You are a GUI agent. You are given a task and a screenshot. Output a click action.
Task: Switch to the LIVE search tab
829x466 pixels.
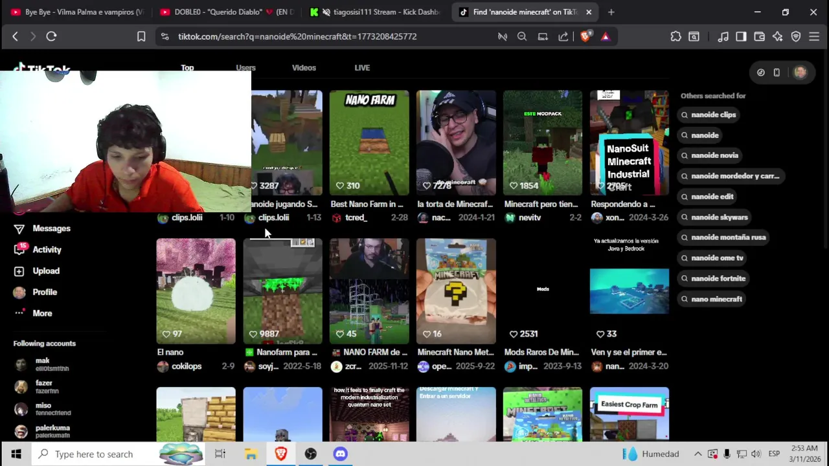point(362,67)
